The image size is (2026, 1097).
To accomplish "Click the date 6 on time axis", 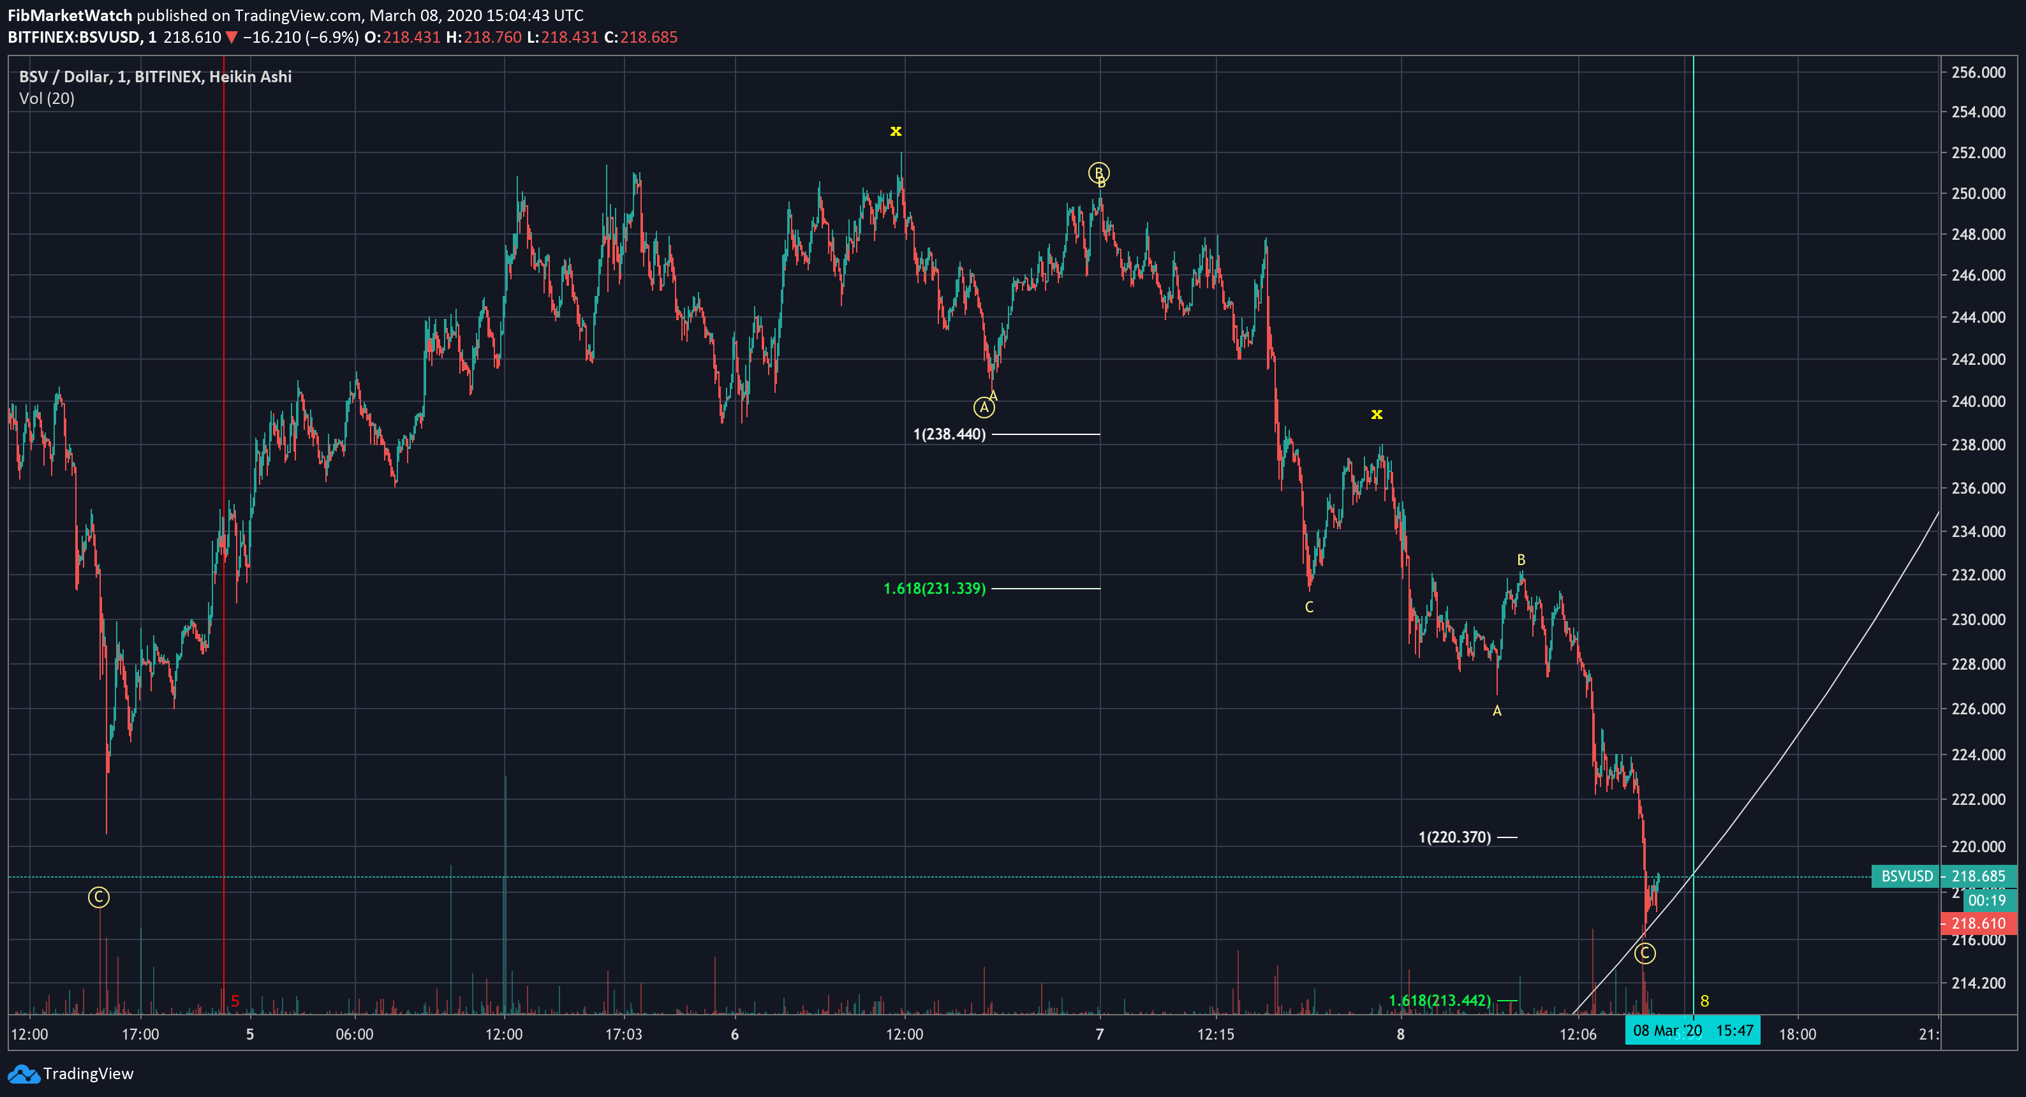I will coord(735,1034).
